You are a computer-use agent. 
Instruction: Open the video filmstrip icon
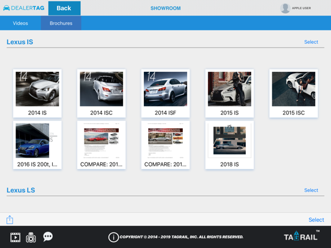[16, 237]
